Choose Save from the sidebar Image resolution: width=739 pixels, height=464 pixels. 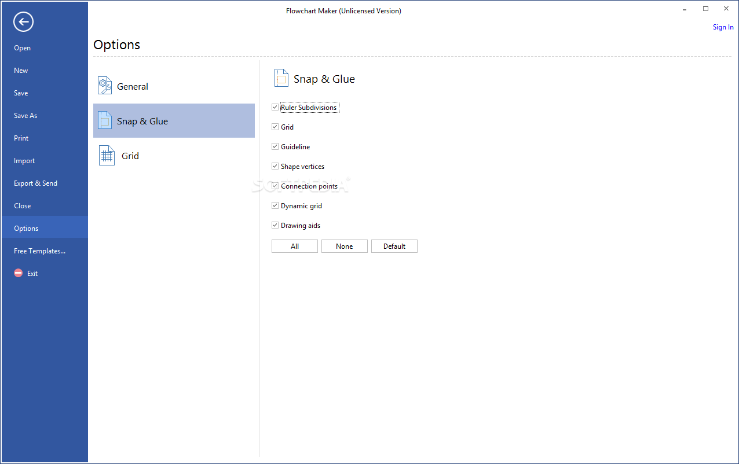coord(45,93)
